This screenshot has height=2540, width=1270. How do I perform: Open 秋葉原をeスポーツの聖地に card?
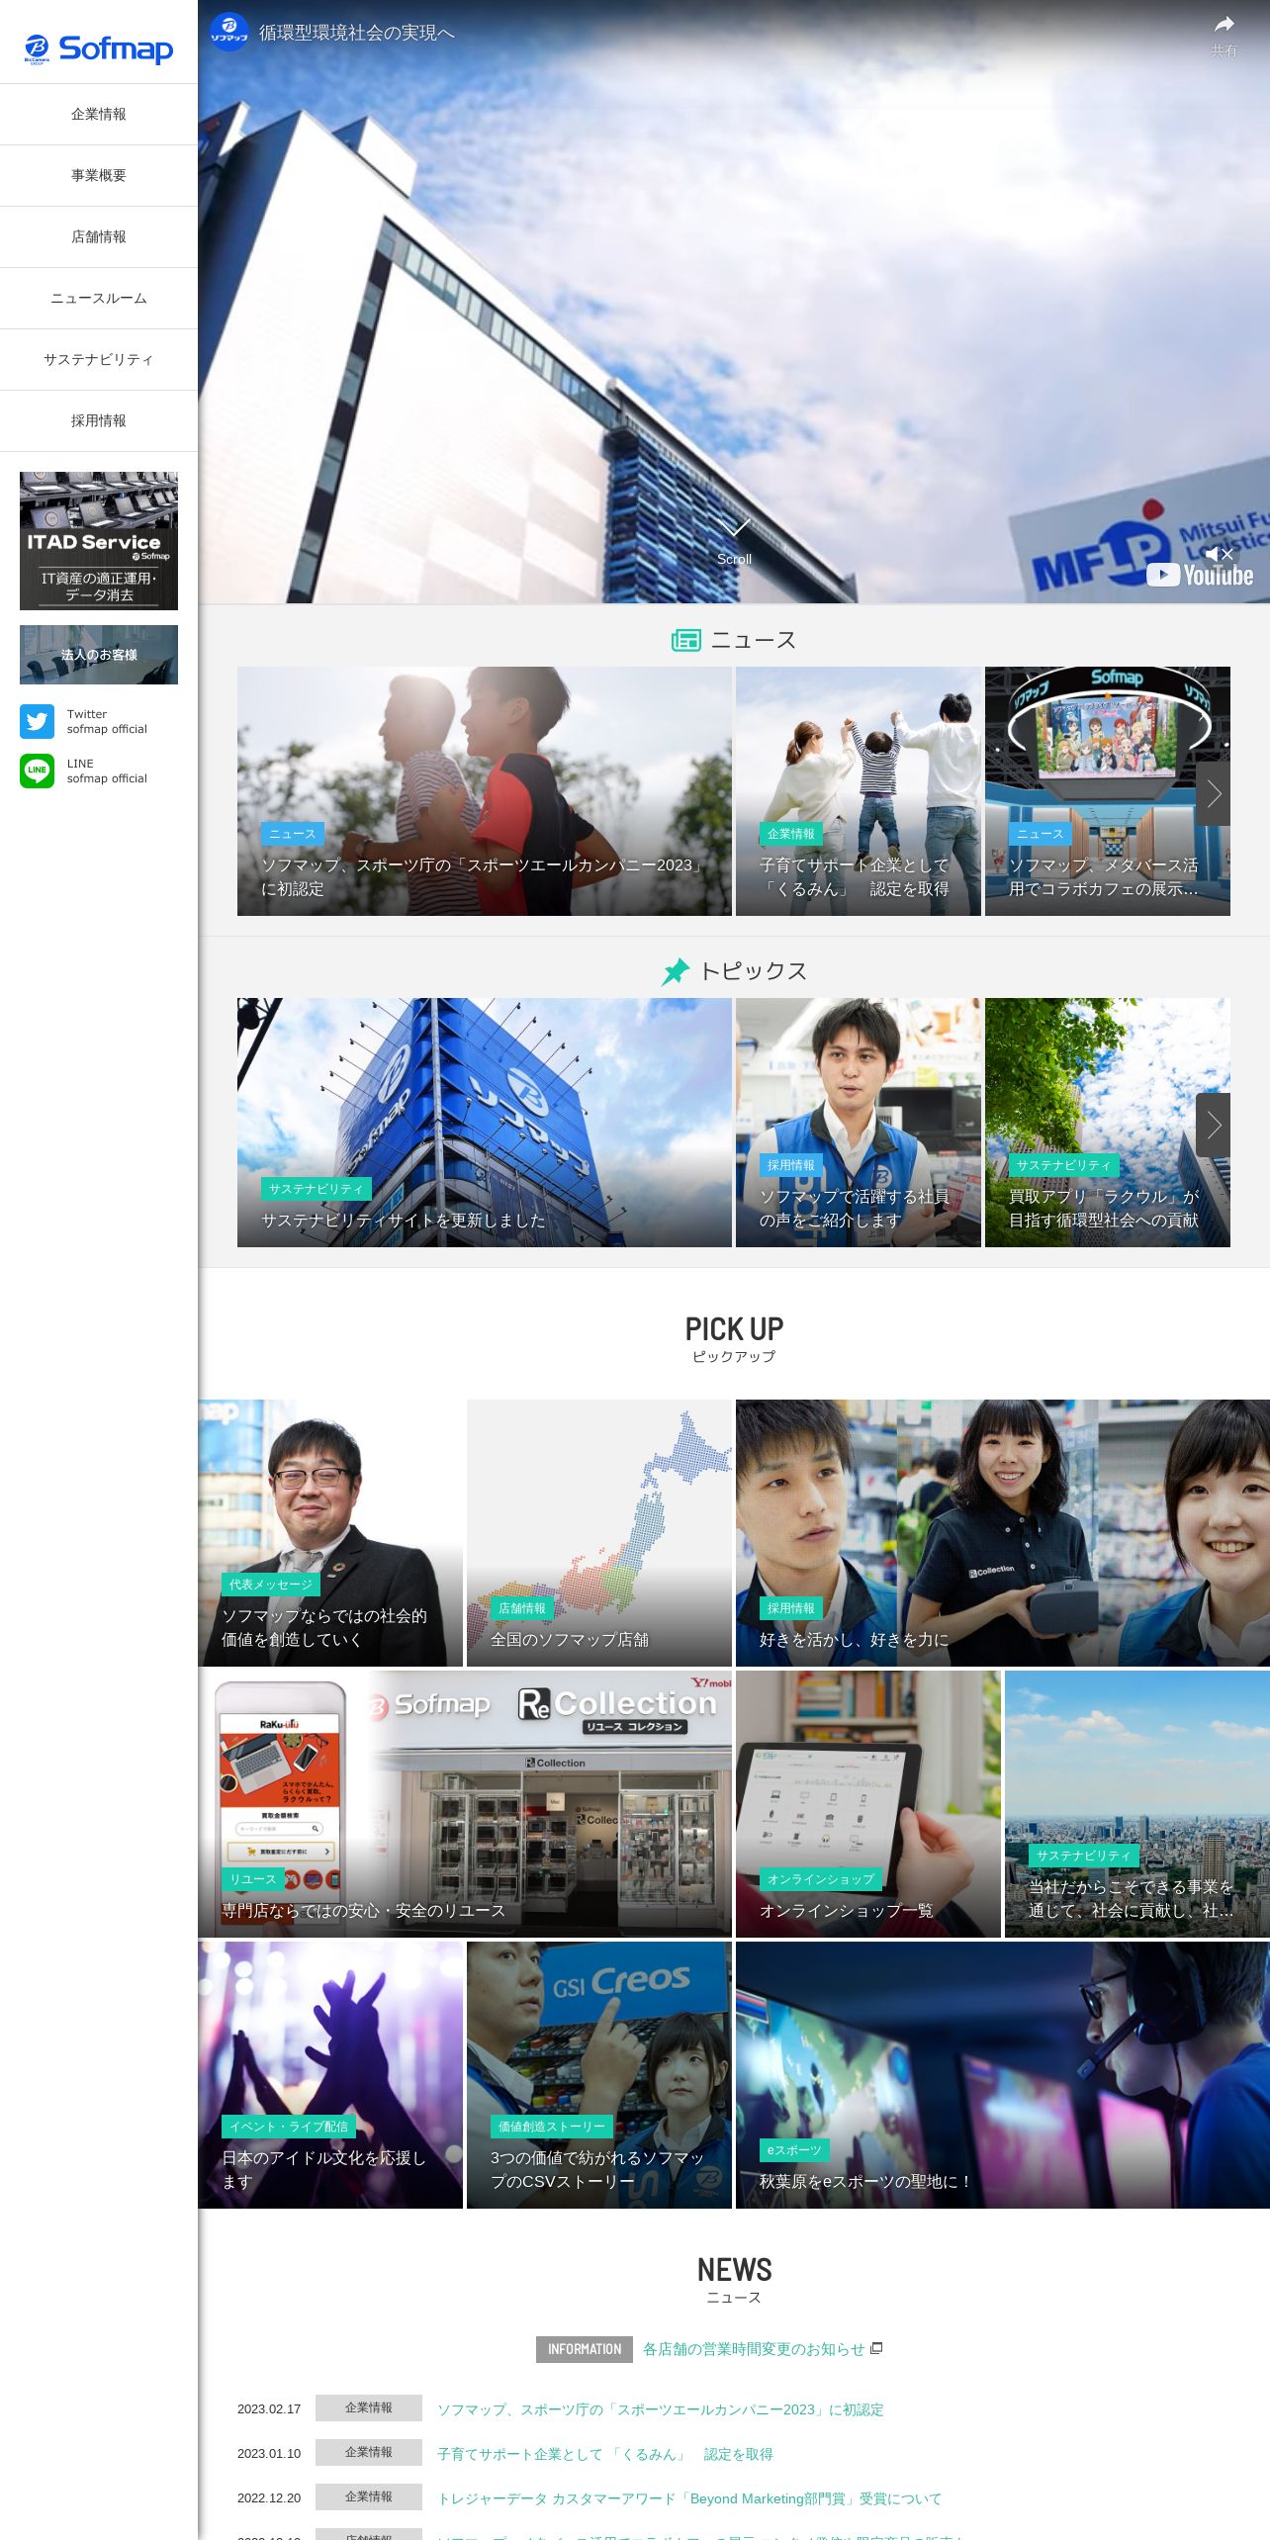tap(1003, 2075)
